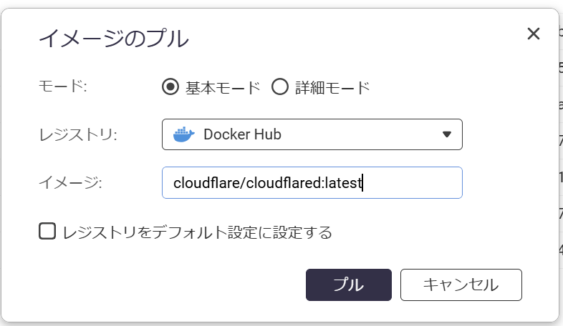The height and width of the screenshot is (326, 563).
Task: Click the word cloudflare in image field
Action: click(204, 183)
